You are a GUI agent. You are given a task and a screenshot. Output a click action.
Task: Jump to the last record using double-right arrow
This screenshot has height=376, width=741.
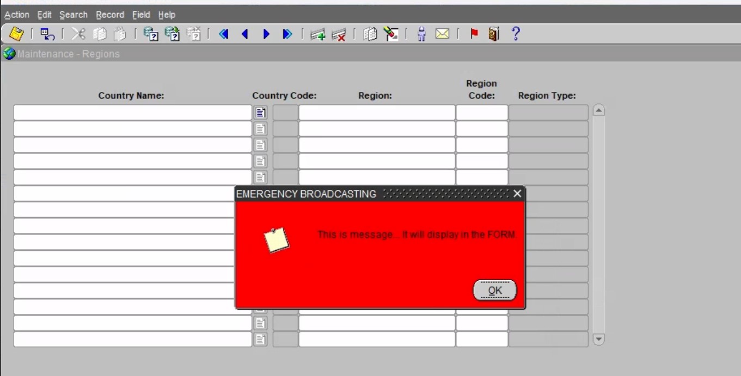click(x=287, y=34)
